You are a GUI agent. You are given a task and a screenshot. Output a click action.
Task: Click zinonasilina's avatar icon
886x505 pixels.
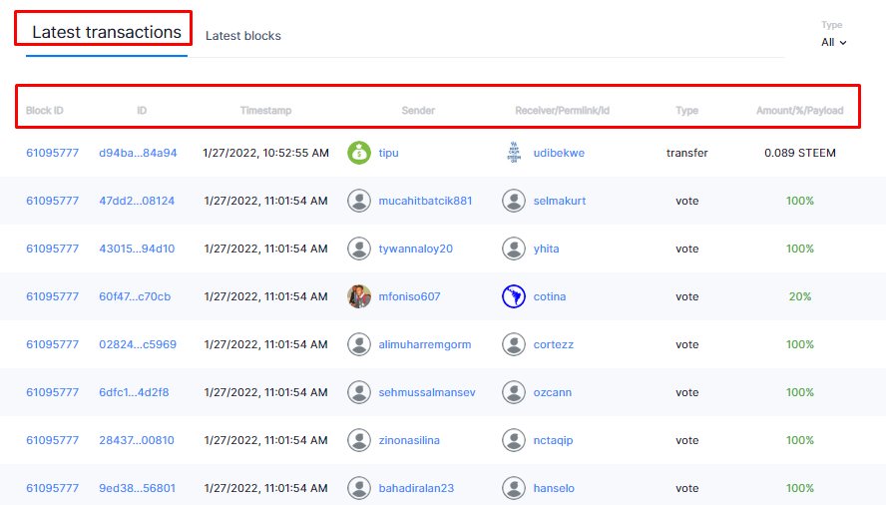pyautogui.click(x=359, y=440)
